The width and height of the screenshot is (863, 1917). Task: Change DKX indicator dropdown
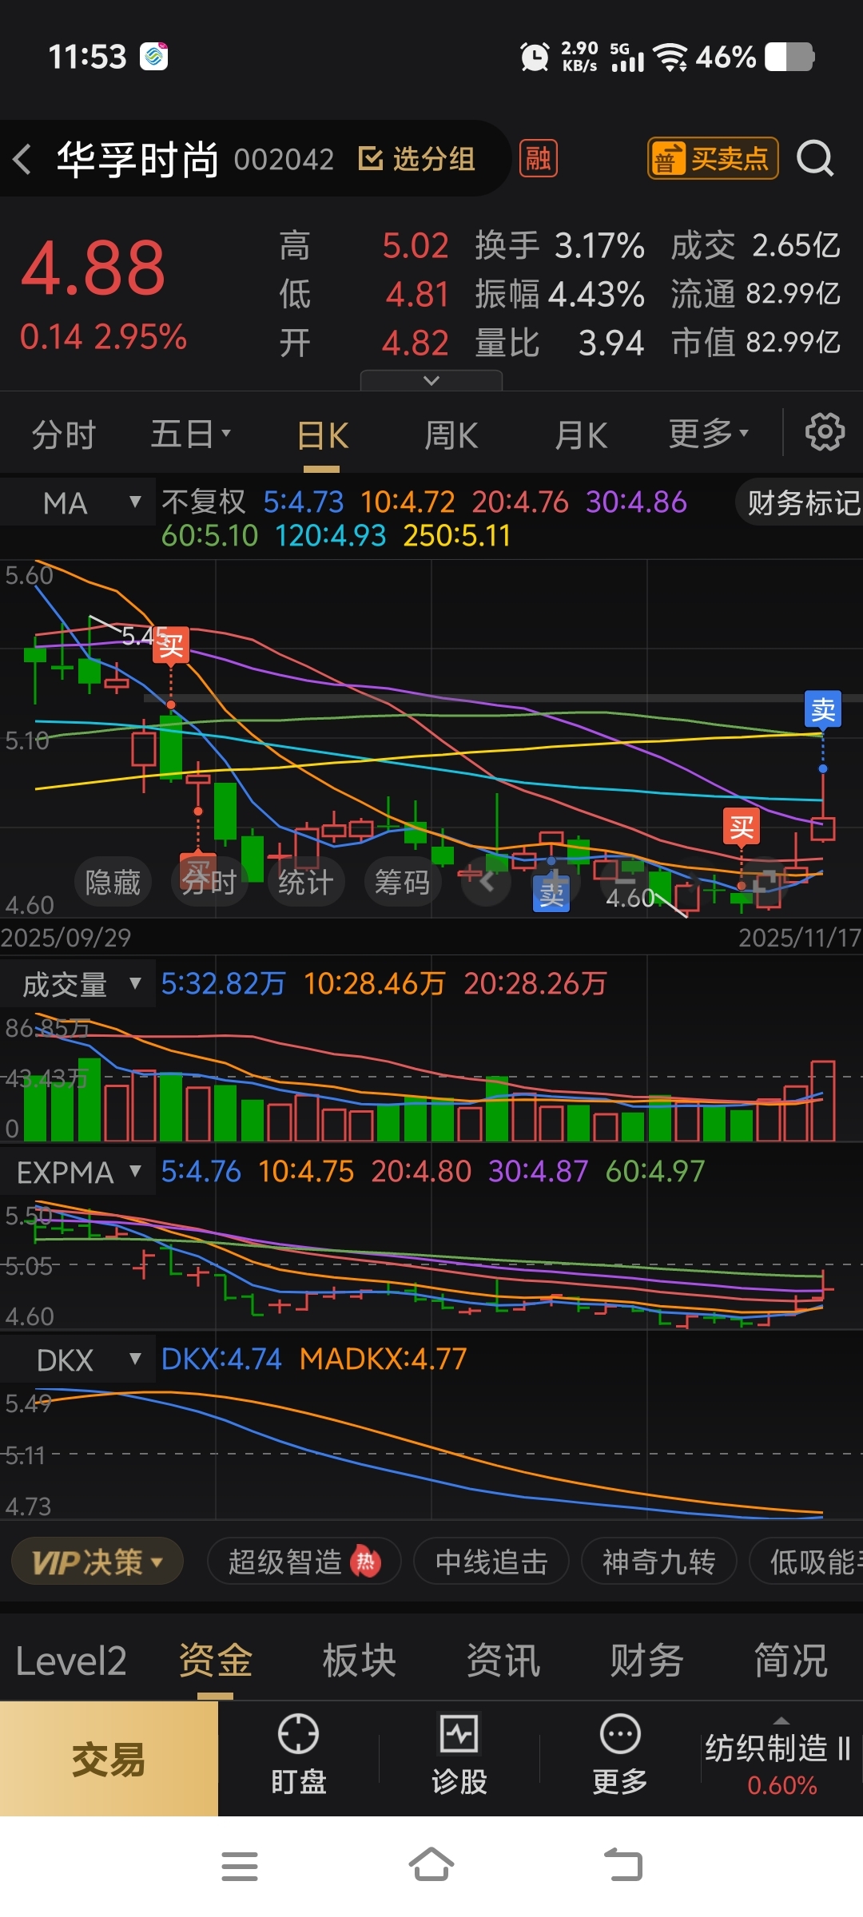(x=78, y=1359)
